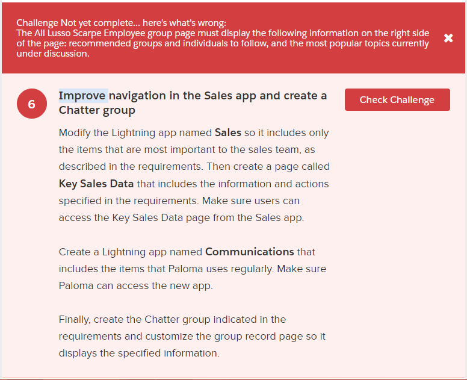
Task: Click the word "Modify" starting the first paragraph
Action: [75, 132]
